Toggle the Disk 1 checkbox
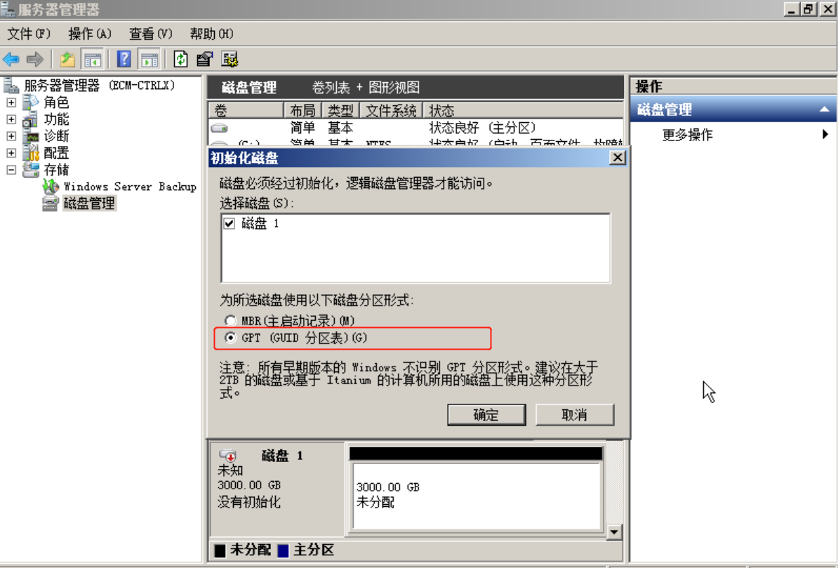Screen dimensions: 838x568 230,223
